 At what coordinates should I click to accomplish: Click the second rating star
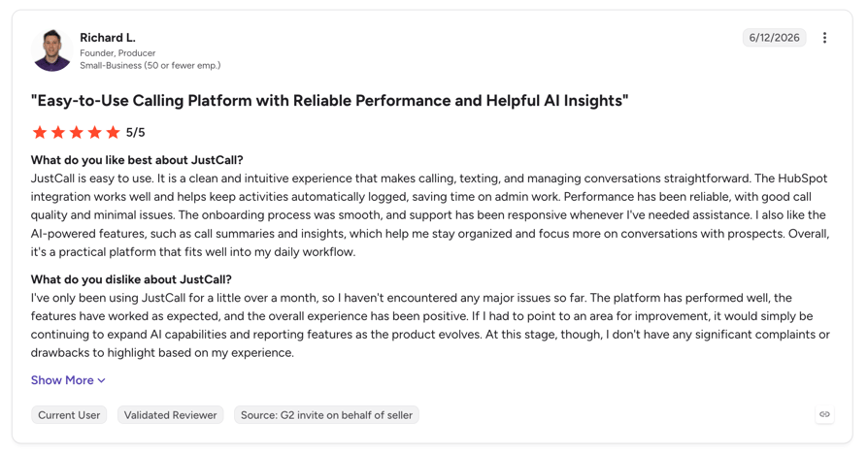click(x=57, y=132)
